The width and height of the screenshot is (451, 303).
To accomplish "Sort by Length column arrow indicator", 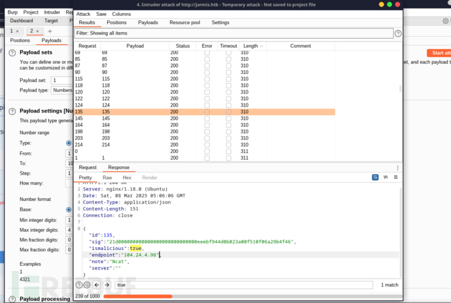I will pyautogui.click(x=261, y=46).
